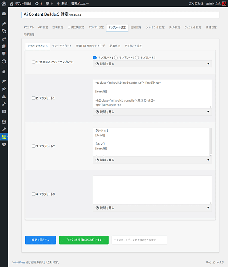Screen dimensions: 228x267
Task: Check the box for 4. テンプレート3
Action: point(34,194)
